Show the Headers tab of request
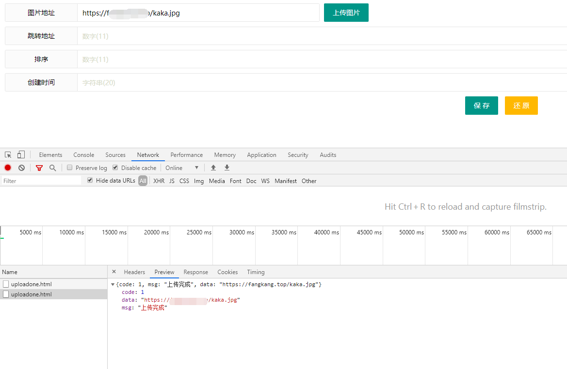The height and width of the screenshot is (369, 567). (x=134, y=272)
